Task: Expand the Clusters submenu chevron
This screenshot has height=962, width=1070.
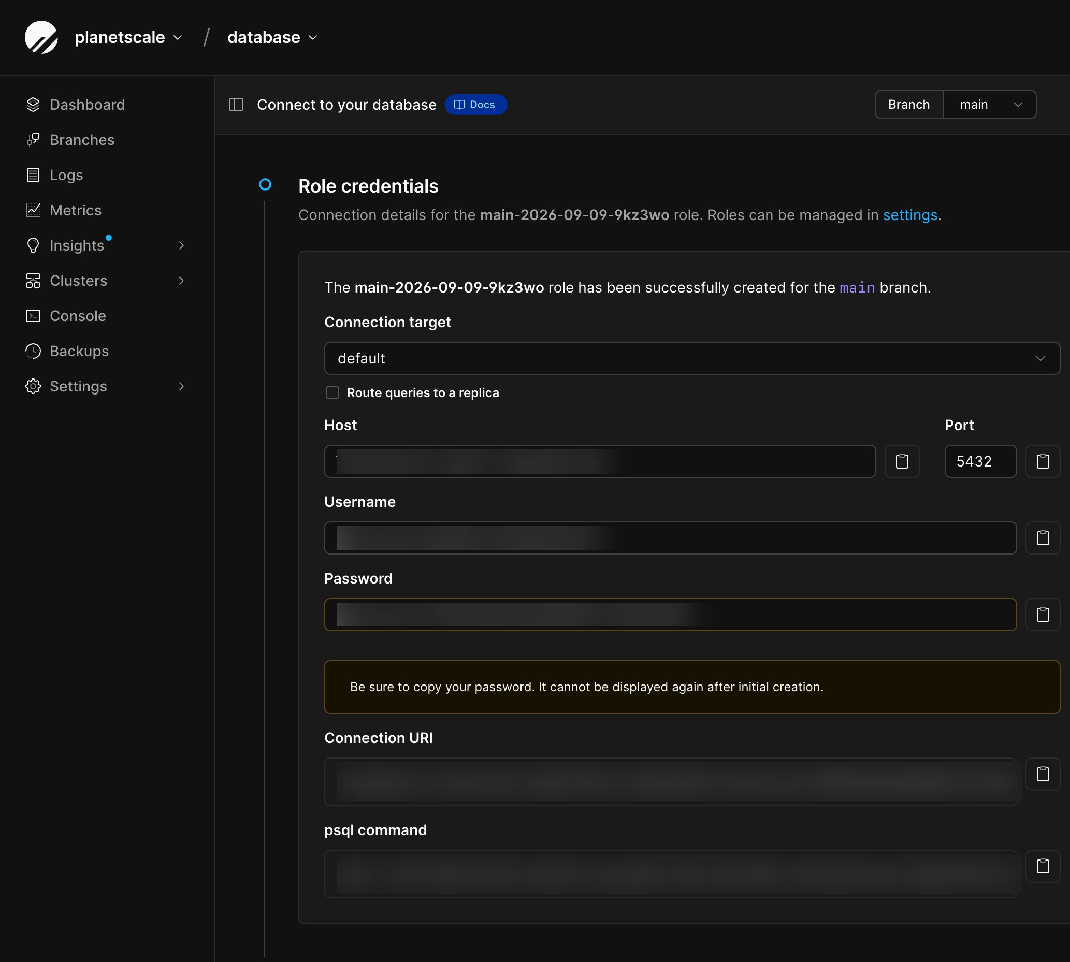Action: [x=181, y=281]
